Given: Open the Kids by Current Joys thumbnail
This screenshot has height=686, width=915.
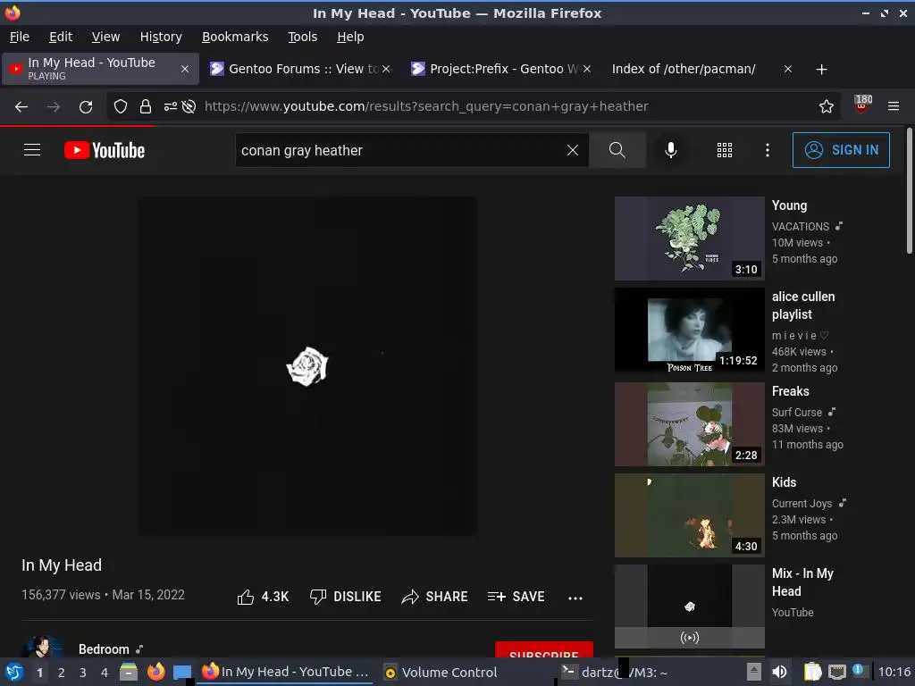Looking at the screenshot, I should tap(689, 515).
